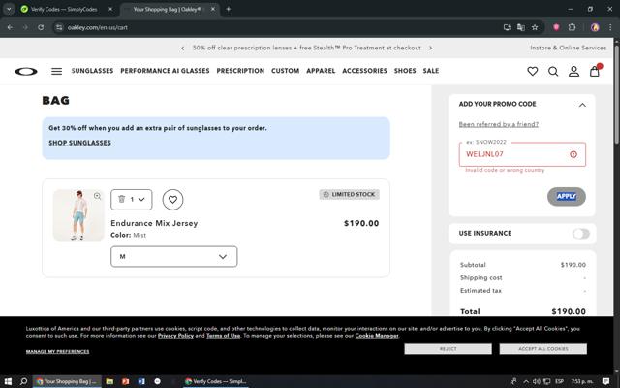
Task: Click ESP language indicator in tray
Action: click(559, 381)
